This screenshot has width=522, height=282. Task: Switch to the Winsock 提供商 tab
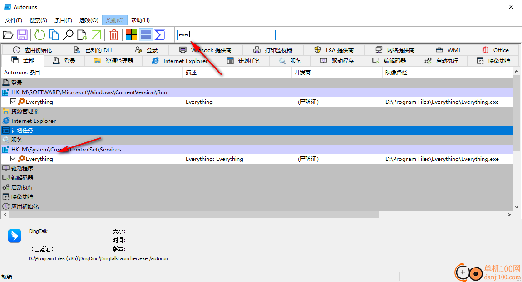pos(206,50)
